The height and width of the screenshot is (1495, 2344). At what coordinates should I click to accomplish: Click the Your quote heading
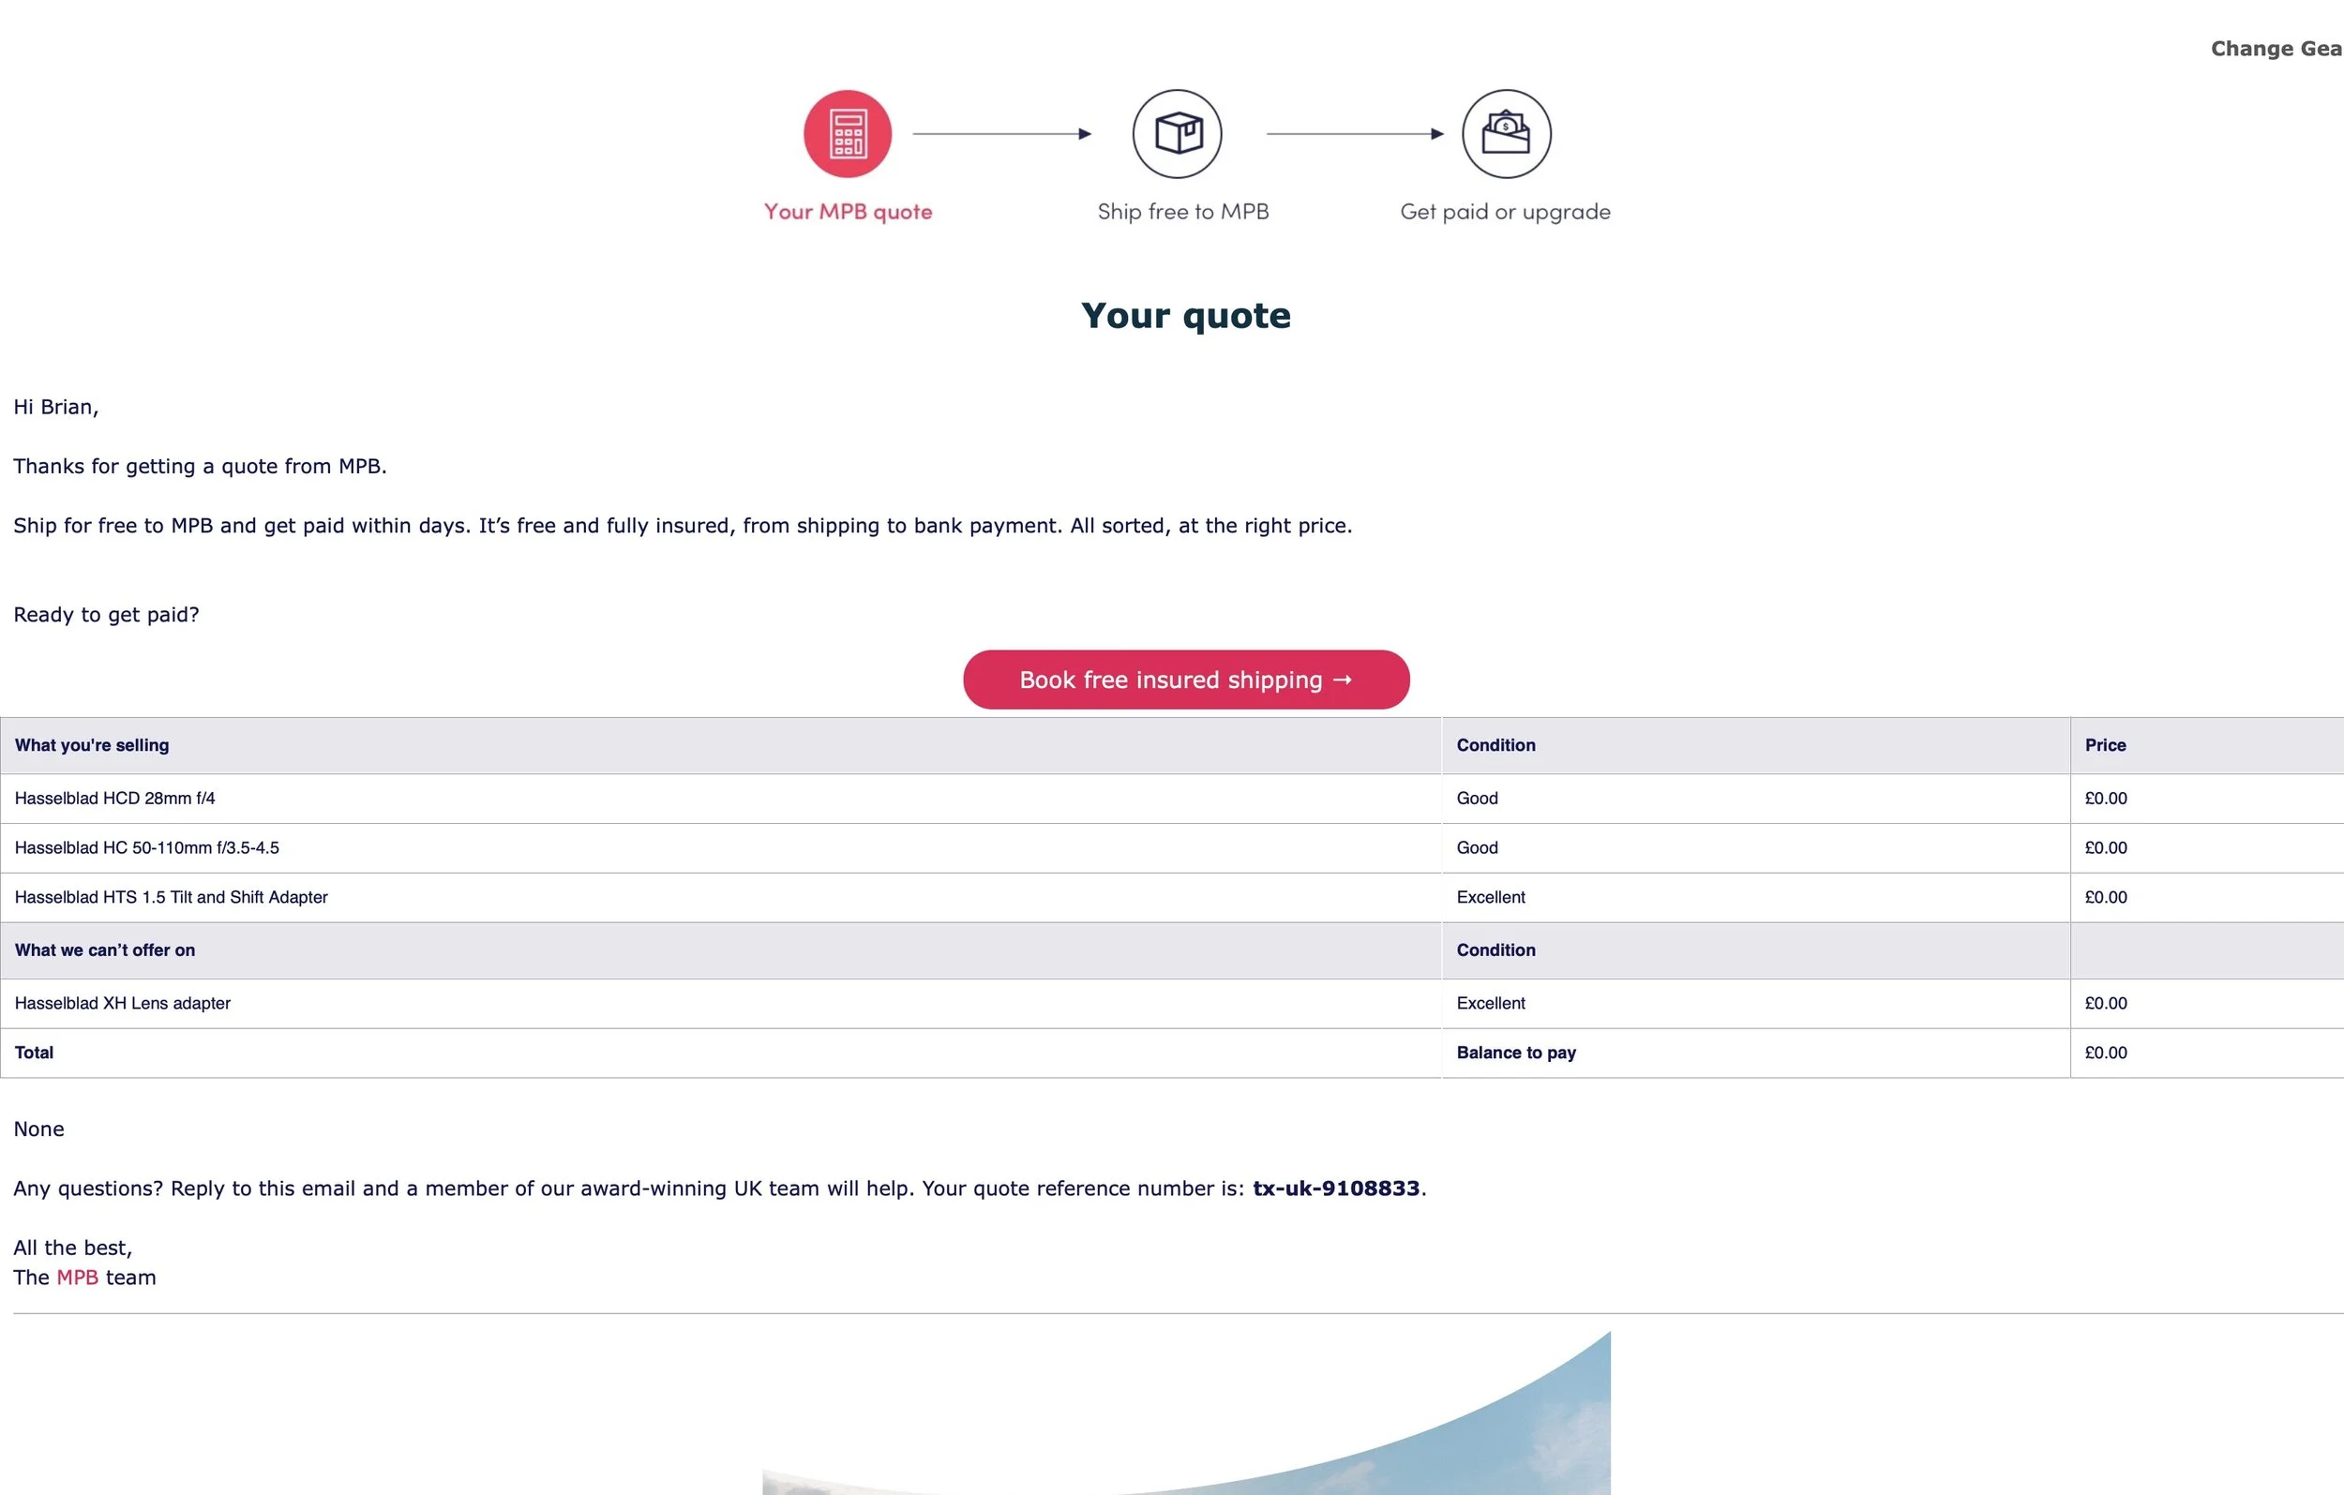1186,315
